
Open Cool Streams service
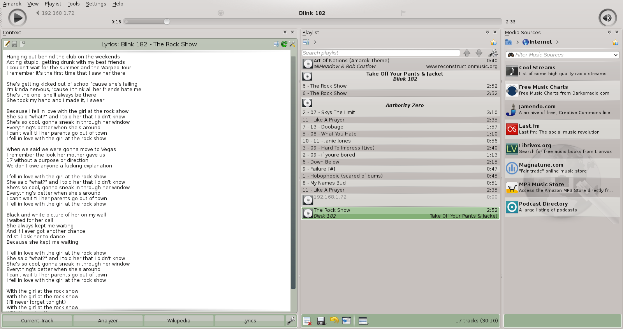(562, 70)
